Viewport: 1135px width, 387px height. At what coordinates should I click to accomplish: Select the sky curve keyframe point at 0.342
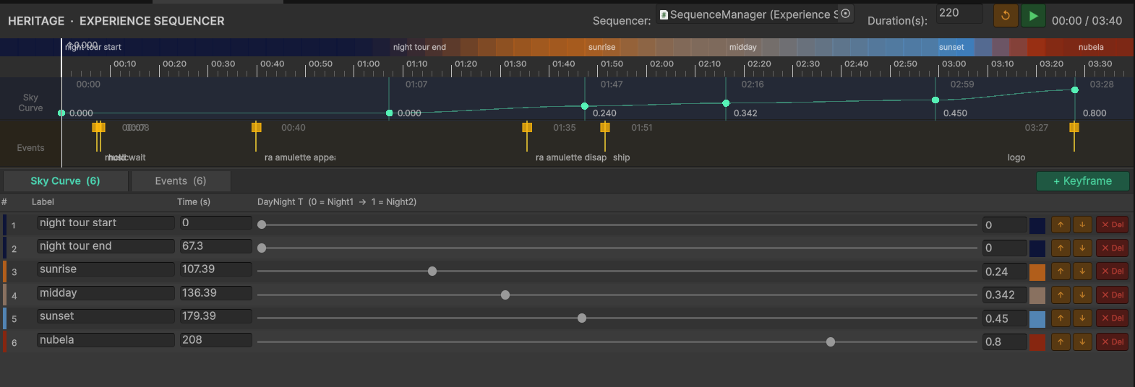(x=726, y=103)
